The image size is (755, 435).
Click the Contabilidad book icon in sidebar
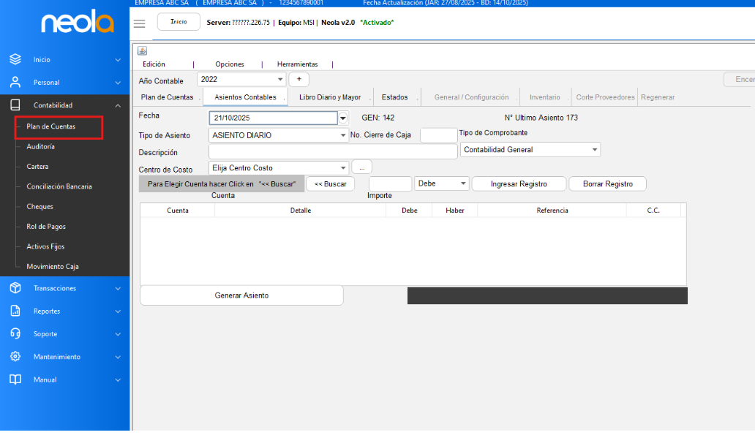tap(15, 105)
